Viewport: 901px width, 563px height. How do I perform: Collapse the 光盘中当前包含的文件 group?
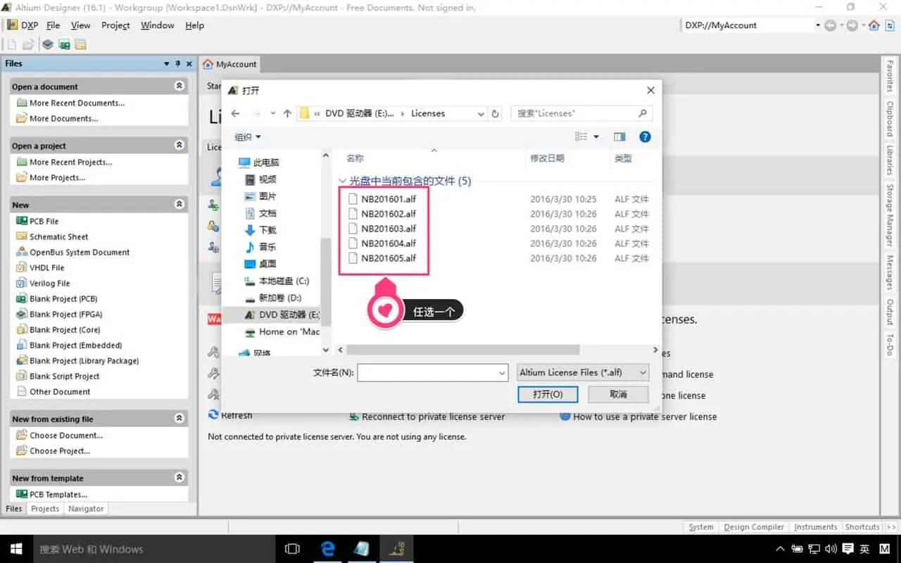click(342, 181)
